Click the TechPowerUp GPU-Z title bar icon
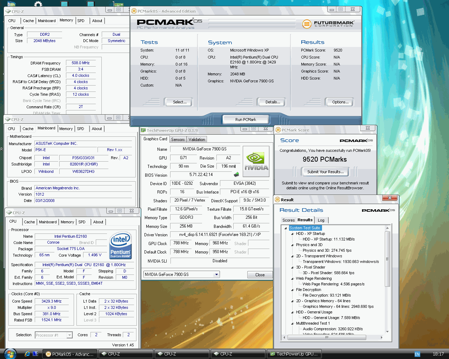The image size is (449, 359). point(143,130)
